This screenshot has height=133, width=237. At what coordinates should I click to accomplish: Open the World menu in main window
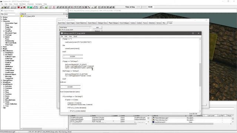tap(16, 4)
